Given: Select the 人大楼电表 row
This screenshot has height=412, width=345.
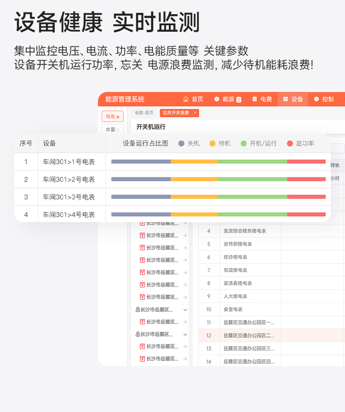Looking at the screenshot, I should pos(272,297).
